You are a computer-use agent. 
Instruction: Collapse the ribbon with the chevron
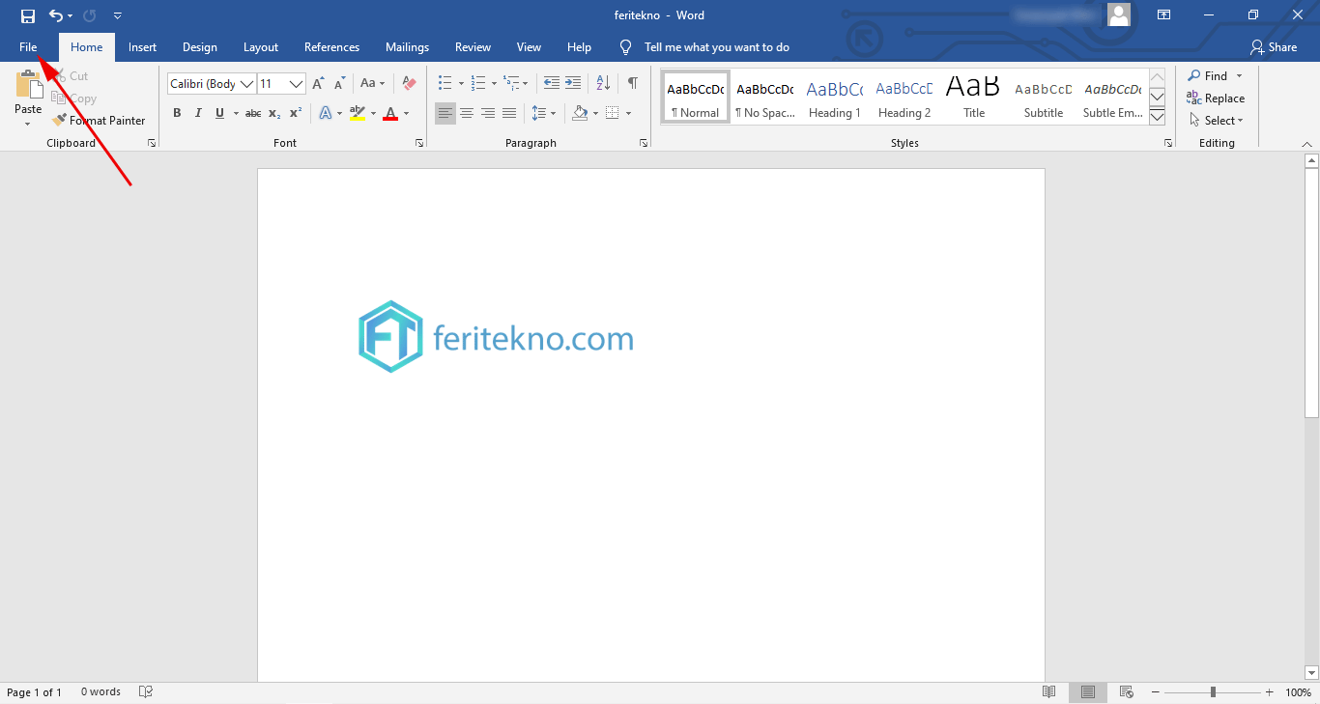pyautogui.click(x=1306, y=143)
